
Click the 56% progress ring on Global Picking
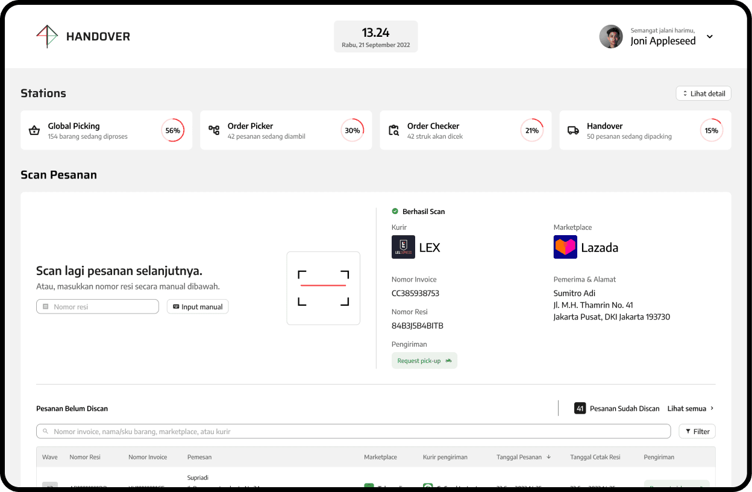click(x=173, y=130)
